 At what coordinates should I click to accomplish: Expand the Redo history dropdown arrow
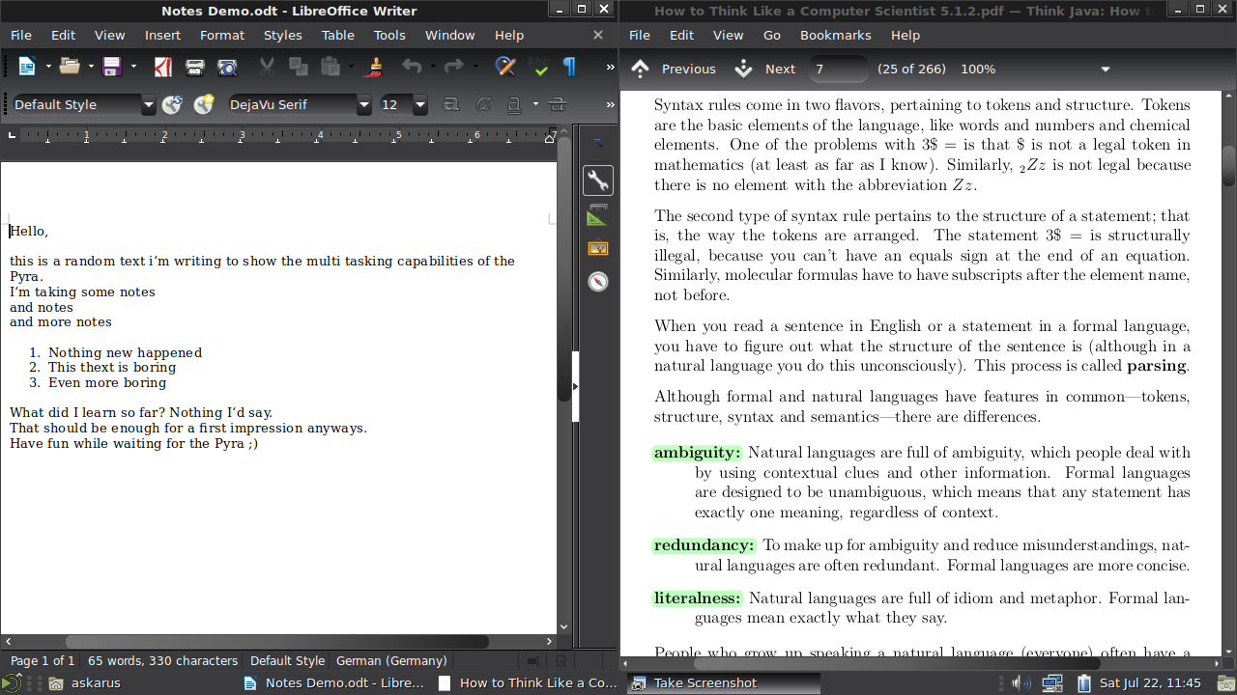click(x=475, y=67)
